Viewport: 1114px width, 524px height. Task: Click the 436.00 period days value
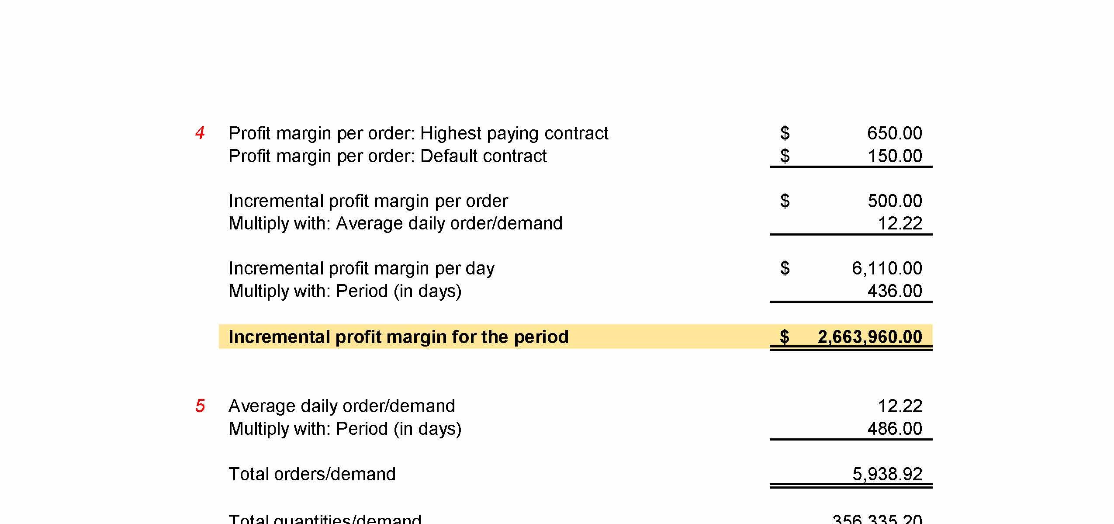coord(894,291)
